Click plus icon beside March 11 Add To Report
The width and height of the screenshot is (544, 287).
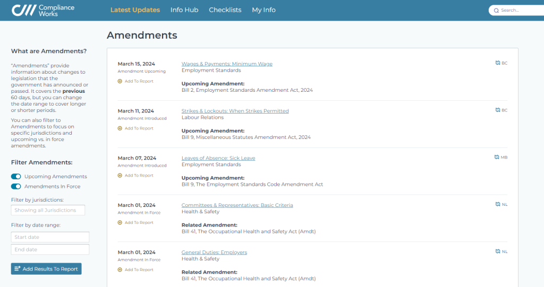[x=120, y=128]
